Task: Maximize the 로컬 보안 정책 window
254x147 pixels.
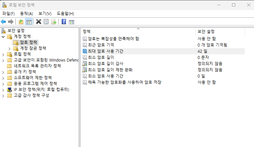Action: coord(234,5)
